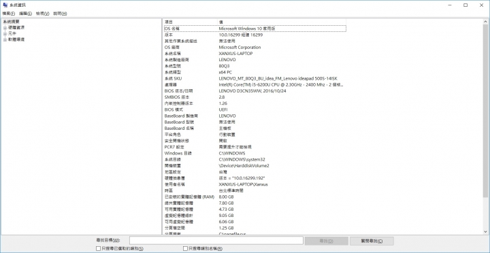This screenshot has height=253, width=490.
Task: Click the 尋找目標(W) search input field
Action: (x=216, y=241)
